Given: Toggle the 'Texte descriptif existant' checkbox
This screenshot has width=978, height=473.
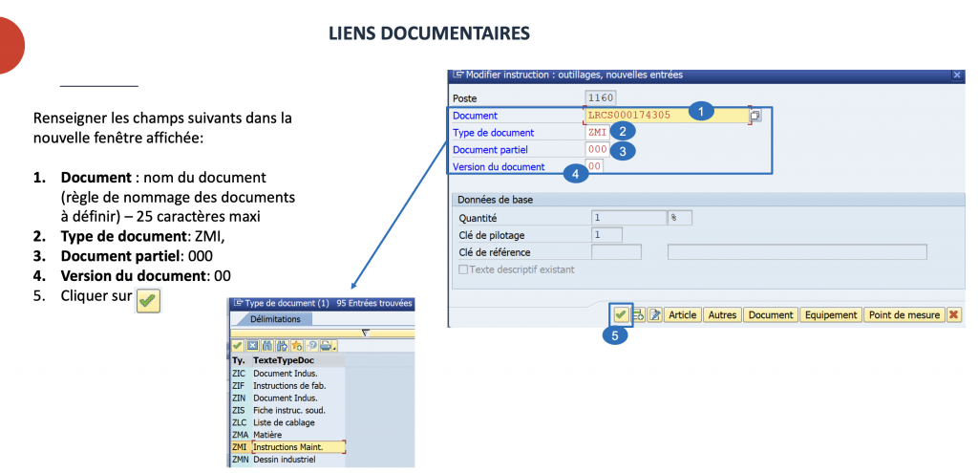Looking at the screenshot, I should [x=464, y=269].
